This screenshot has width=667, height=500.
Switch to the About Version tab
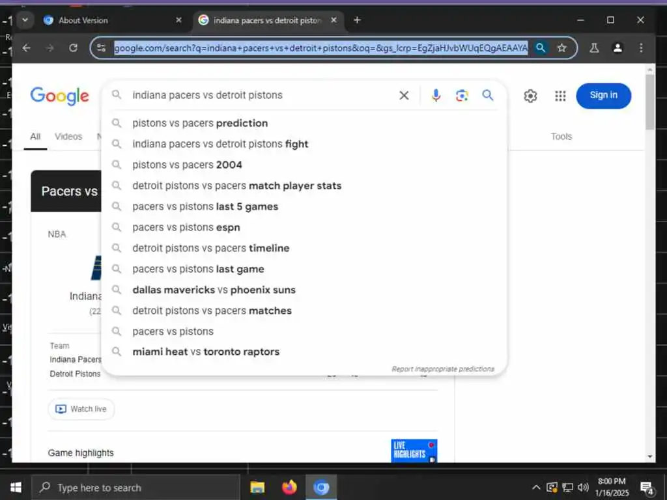coord(113,20)
